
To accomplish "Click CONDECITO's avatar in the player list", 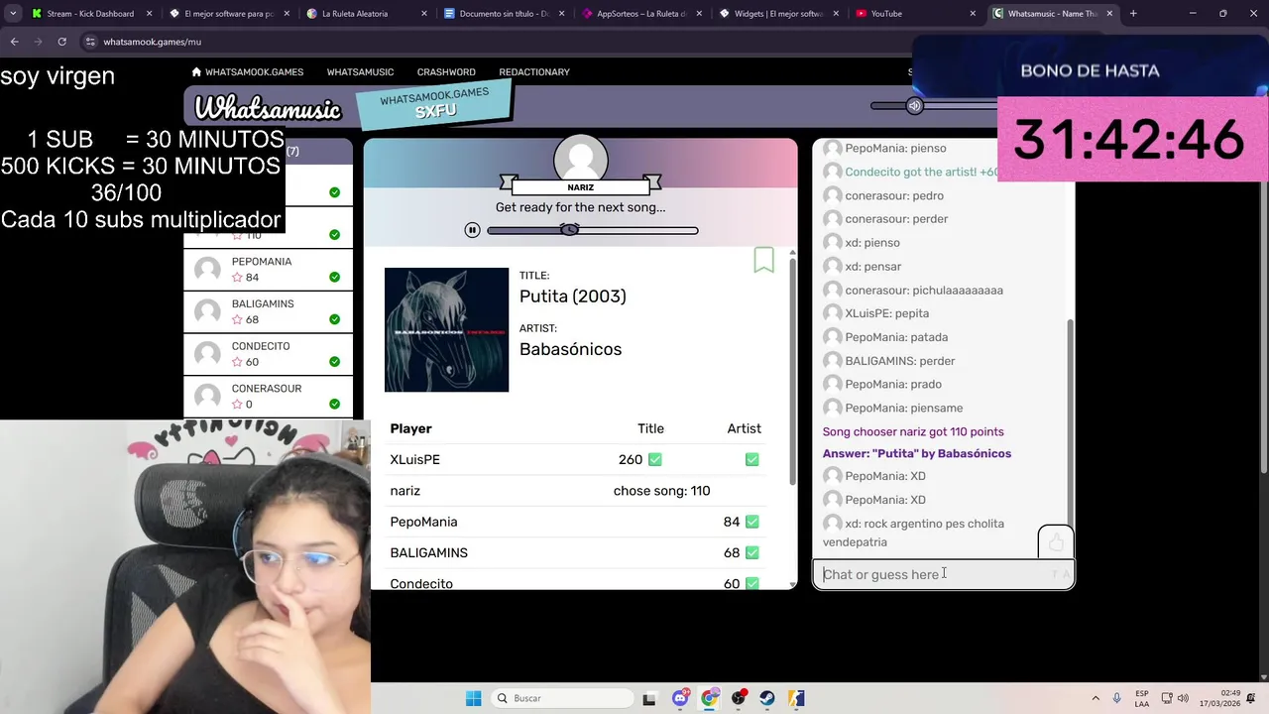I will [x=207, y=354].
